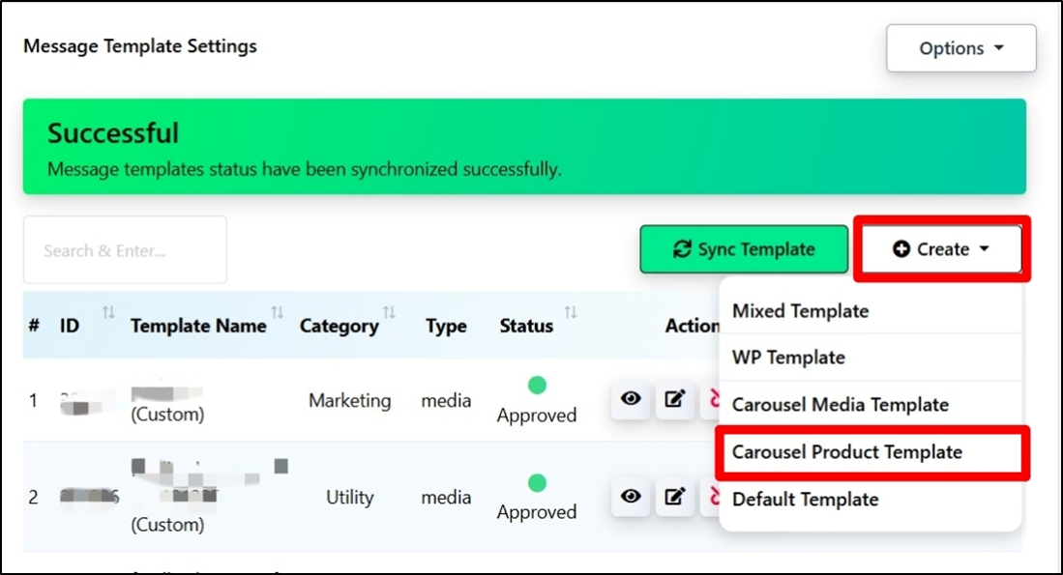The height and width of the screenshot is (575, 1063).
Task: Pick Default Template from the Create menu
Action: (806, 500)
